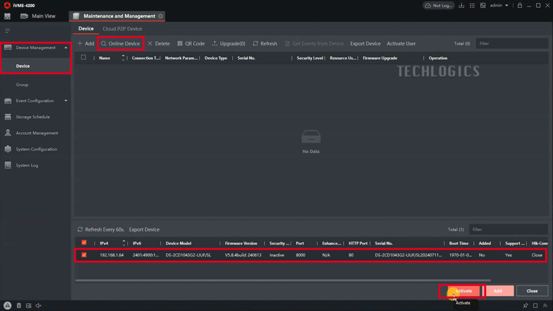Open the admin user dropdown
This screenshot has width=553, height=311.
click(499, 5)
